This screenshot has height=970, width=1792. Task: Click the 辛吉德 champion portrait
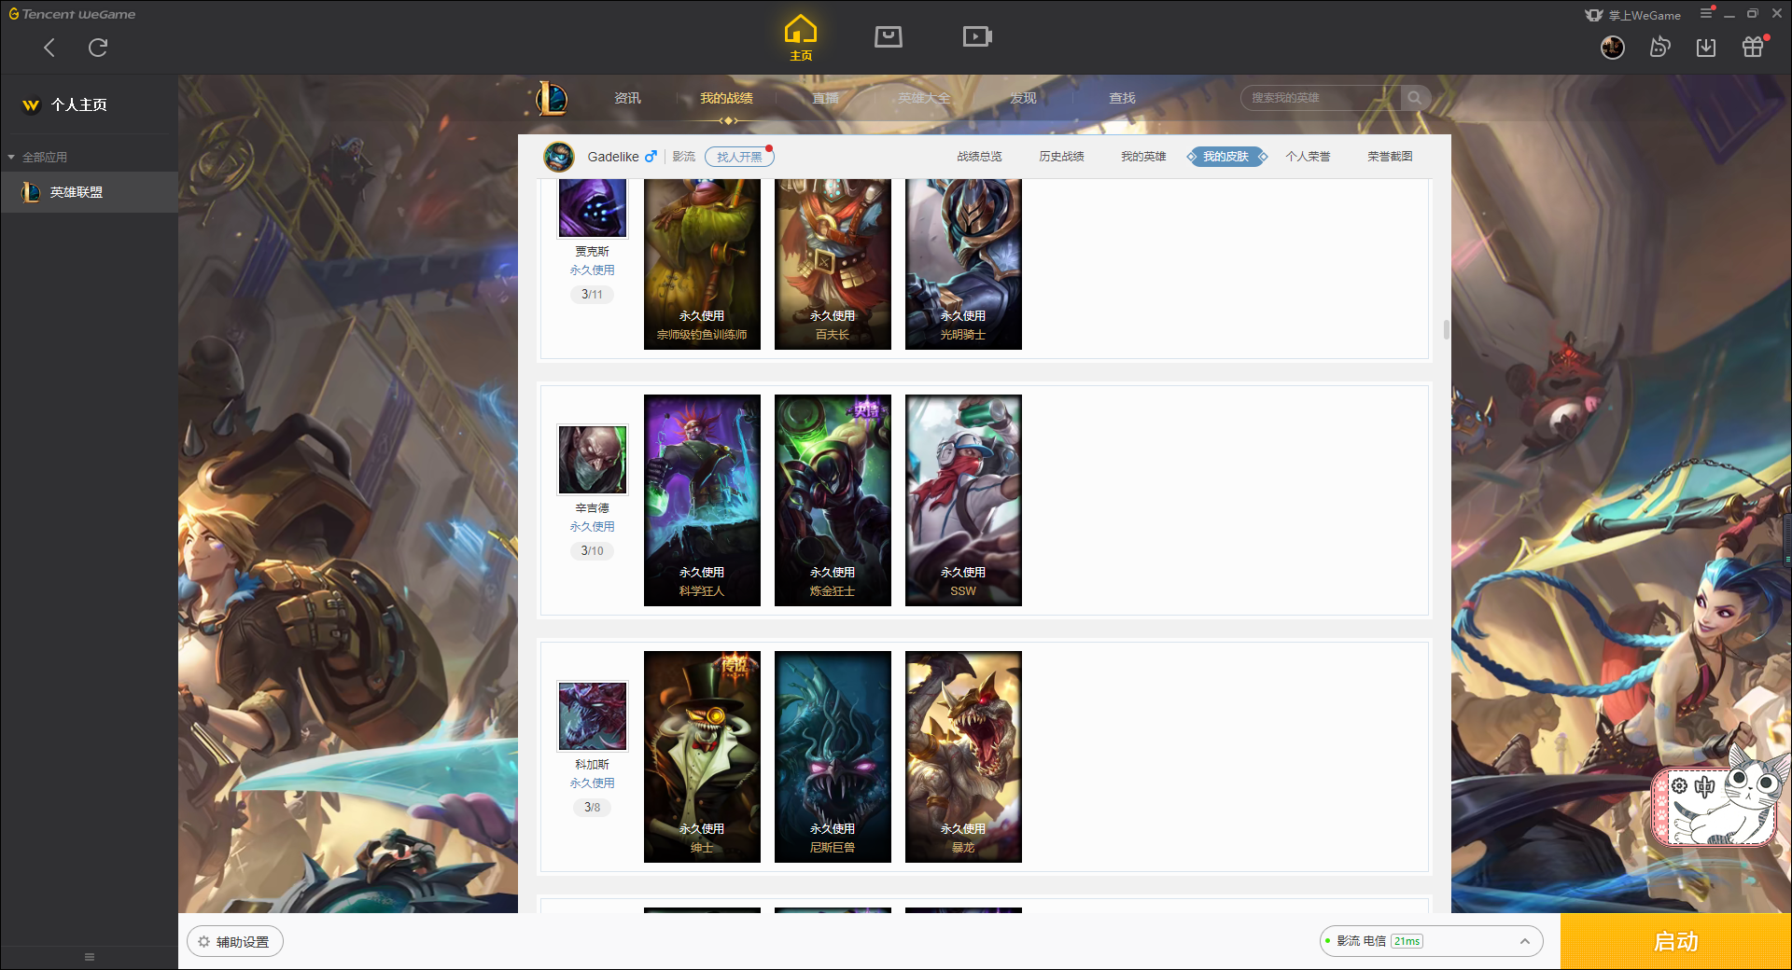pos(593,460)
